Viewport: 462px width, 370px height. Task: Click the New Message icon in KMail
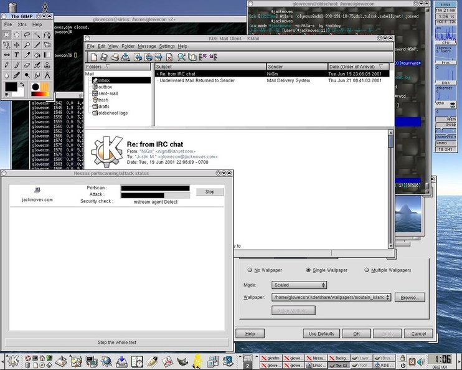(x=93, y=57)
